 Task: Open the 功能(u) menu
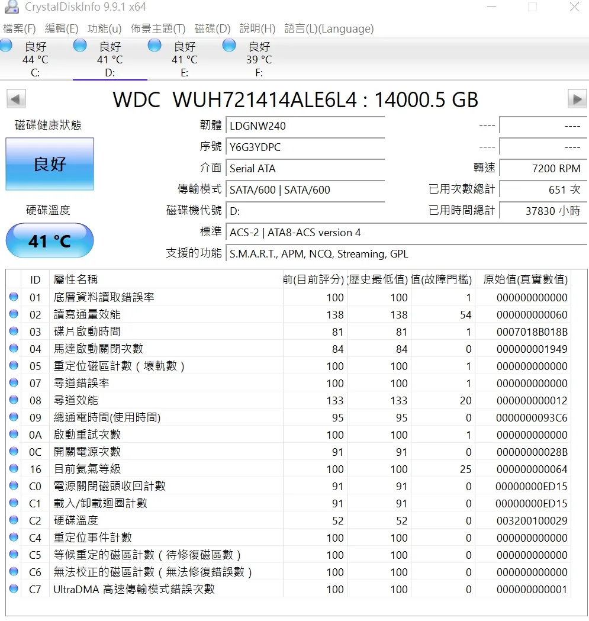coord(105,28)
